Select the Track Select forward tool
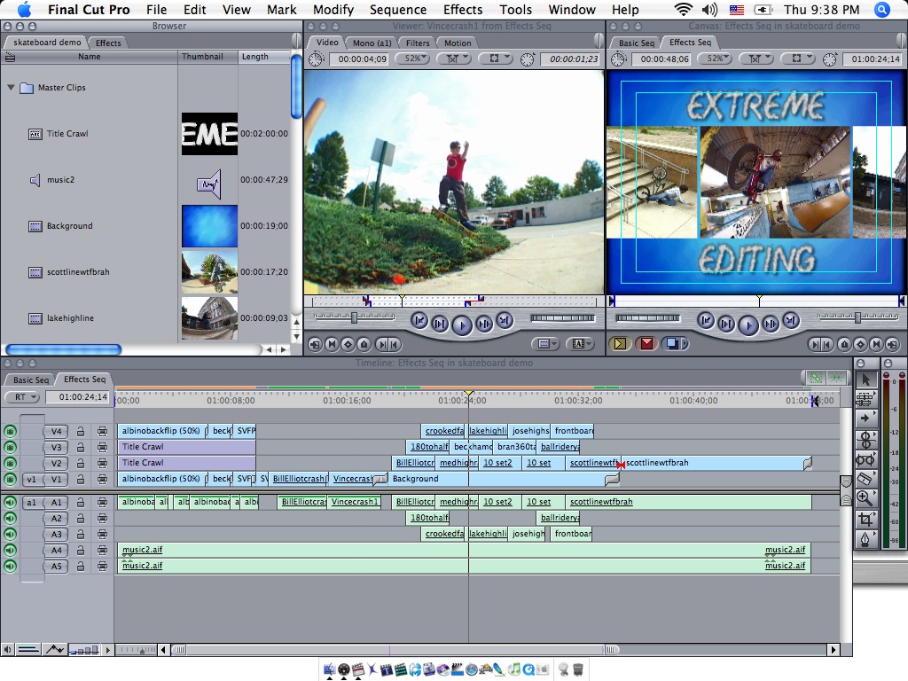Screen dimensions: 908x681 pyautogui.click(x=865, y=419)
